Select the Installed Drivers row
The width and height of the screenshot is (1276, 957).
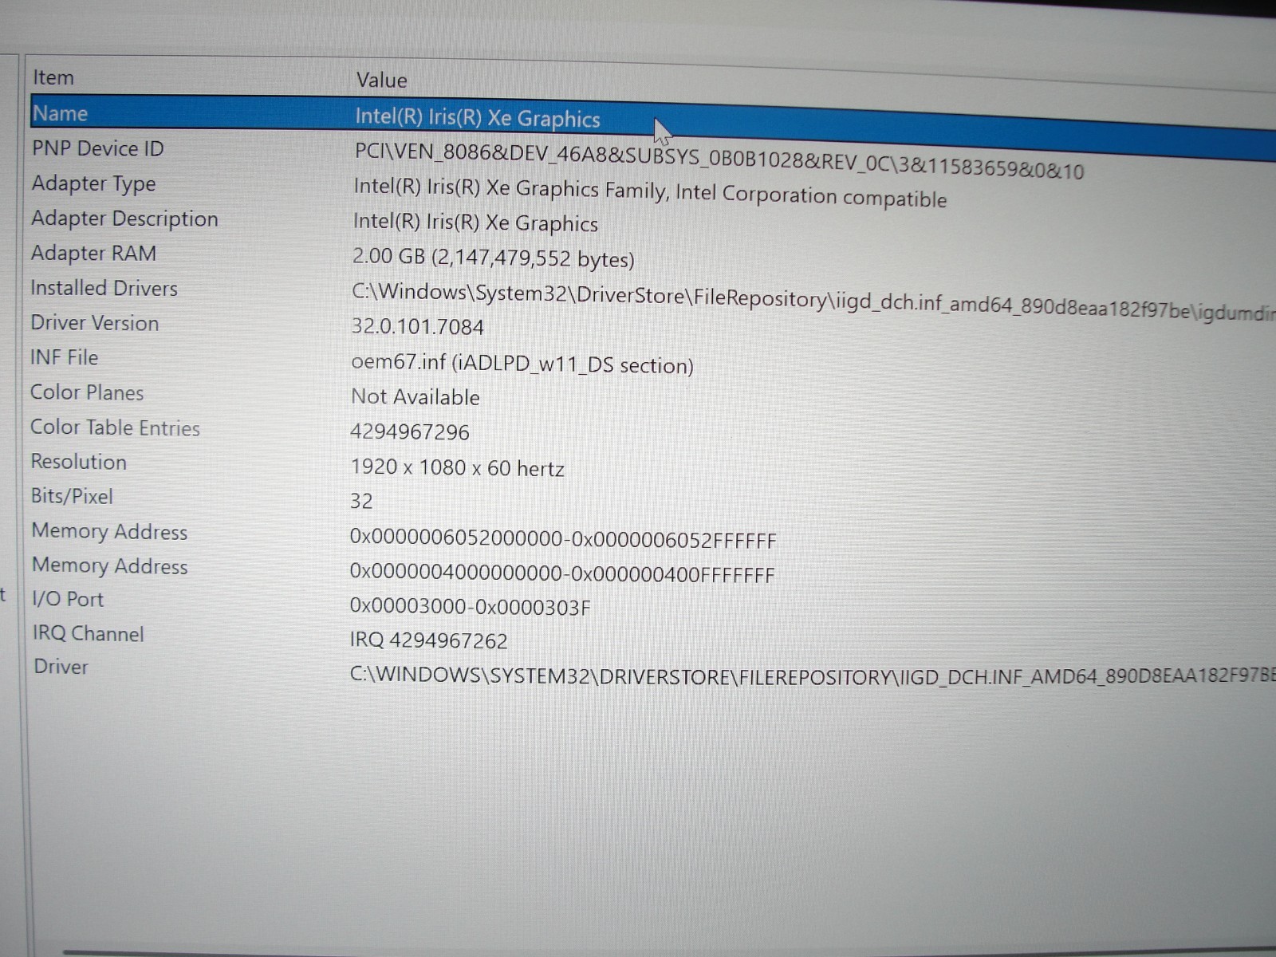104,288
